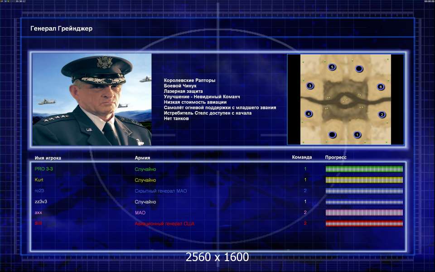The height and width of the screenshot is (272, 435).
Task: Click the "Нет танков" ability line
Action: coord(176,118)
